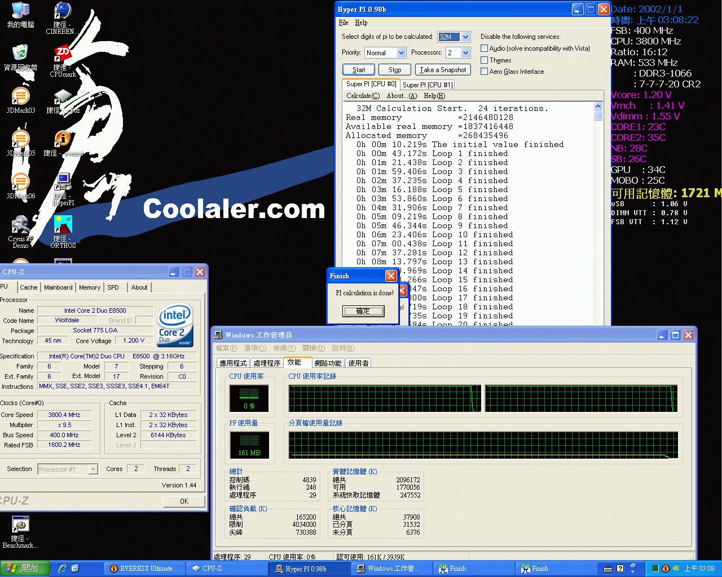The height and width of the screenshot is (577, 722).
Task: Open the Priority dropdown set to Normal
Action: 385,52
